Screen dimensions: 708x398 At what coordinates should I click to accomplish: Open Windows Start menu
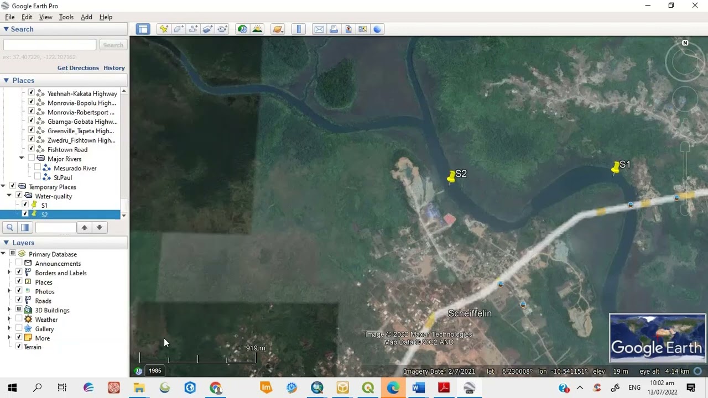click(12, 387)
